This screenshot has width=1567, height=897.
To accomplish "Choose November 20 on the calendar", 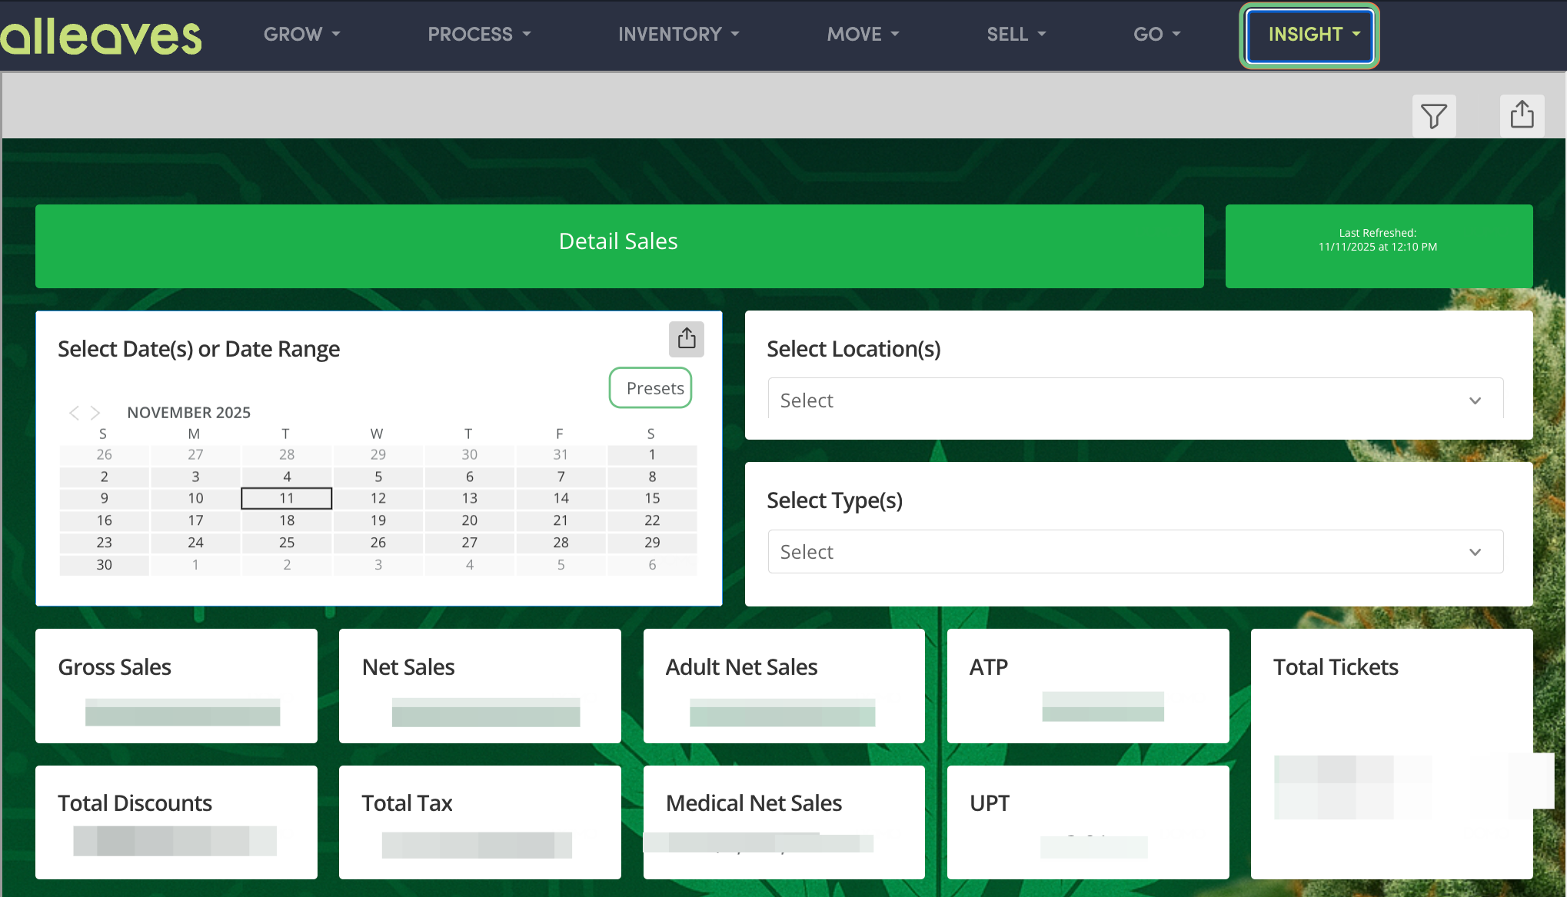I will tap(469, 520).
